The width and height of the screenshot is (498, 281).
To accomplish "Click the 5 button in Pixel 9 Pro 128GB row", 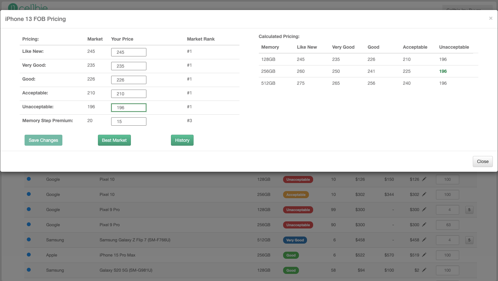I will point(469,210).
